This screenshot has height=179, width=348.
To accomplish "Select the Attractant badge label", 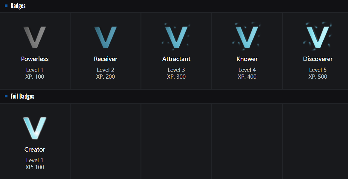I will pos(176,59).
